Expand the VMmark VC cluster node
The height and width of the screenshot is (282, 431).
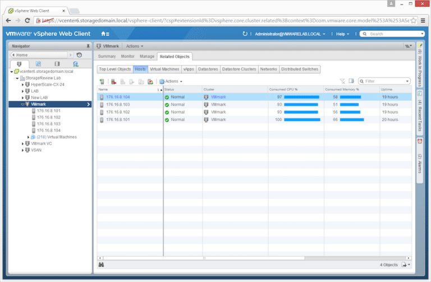22,144
